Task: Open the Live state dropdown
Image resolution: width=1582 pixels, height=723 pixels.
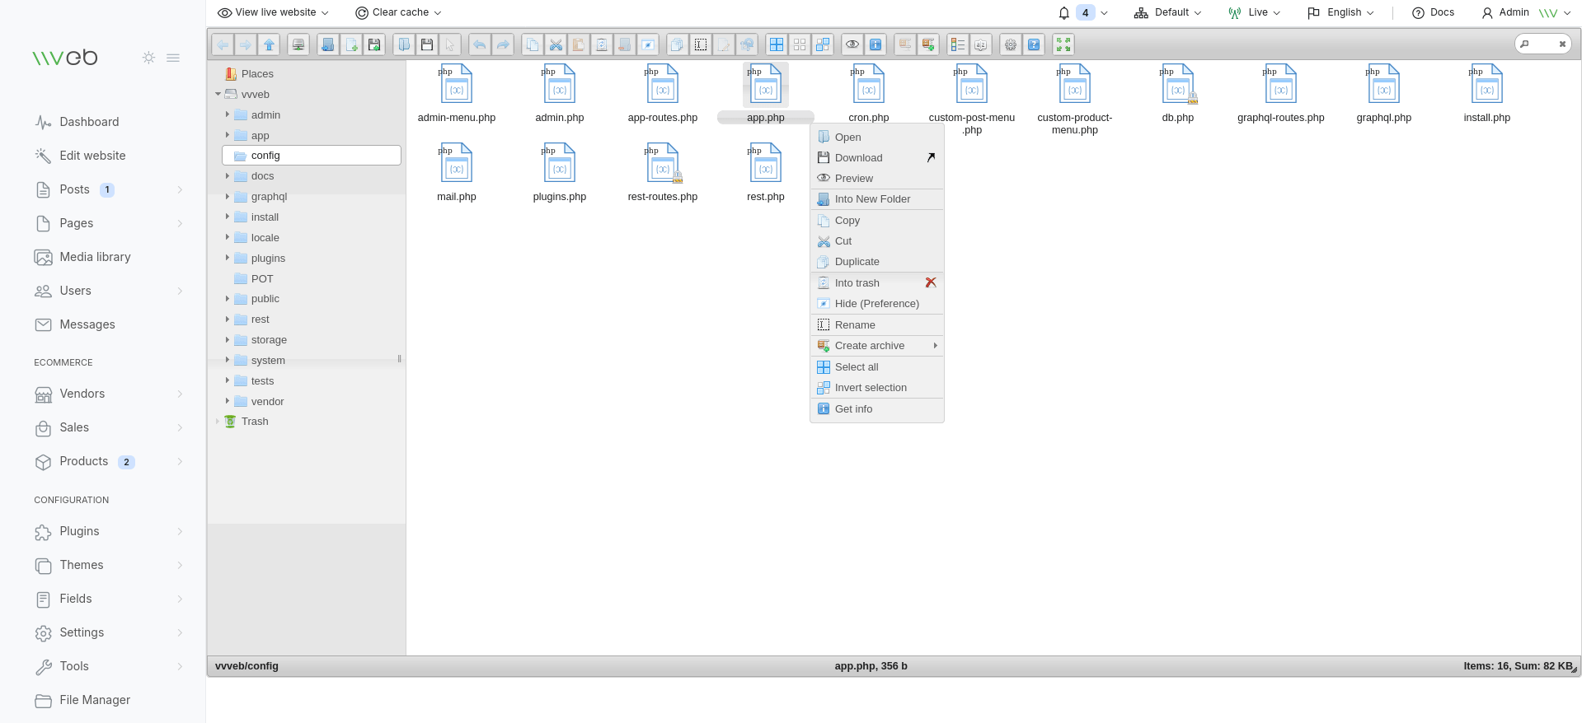Action: [1254, 12]
